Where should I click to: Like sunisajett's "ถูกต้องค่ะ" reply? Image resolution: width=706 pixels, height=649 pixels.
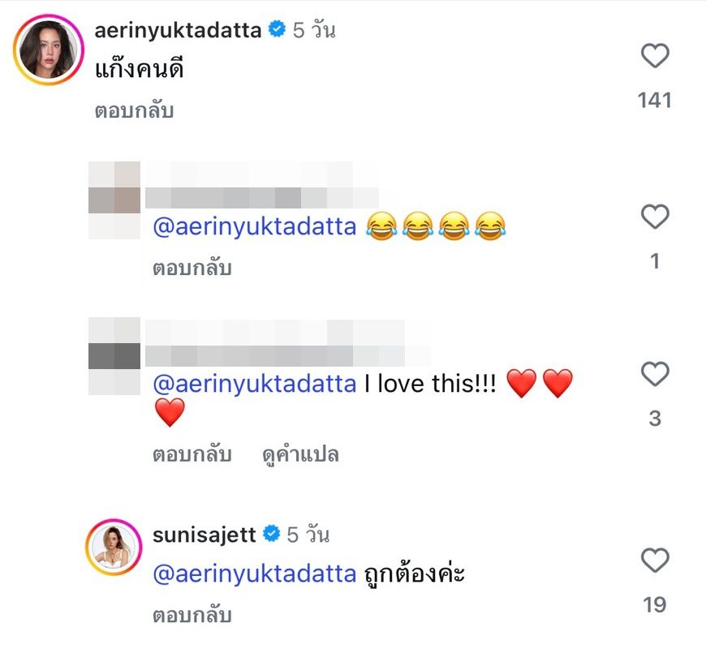(x=655, y=561)
